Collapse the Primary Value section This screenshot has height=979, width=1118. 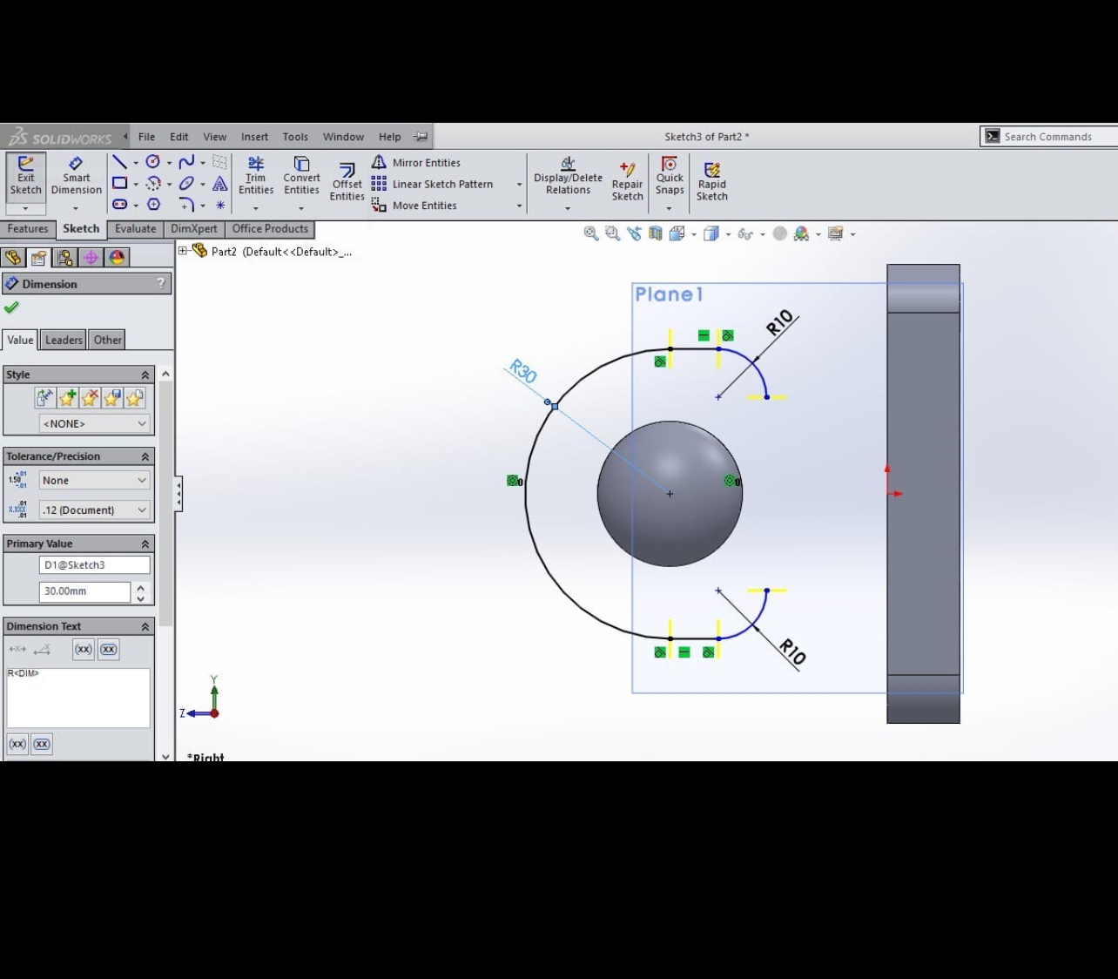[145, 544]
